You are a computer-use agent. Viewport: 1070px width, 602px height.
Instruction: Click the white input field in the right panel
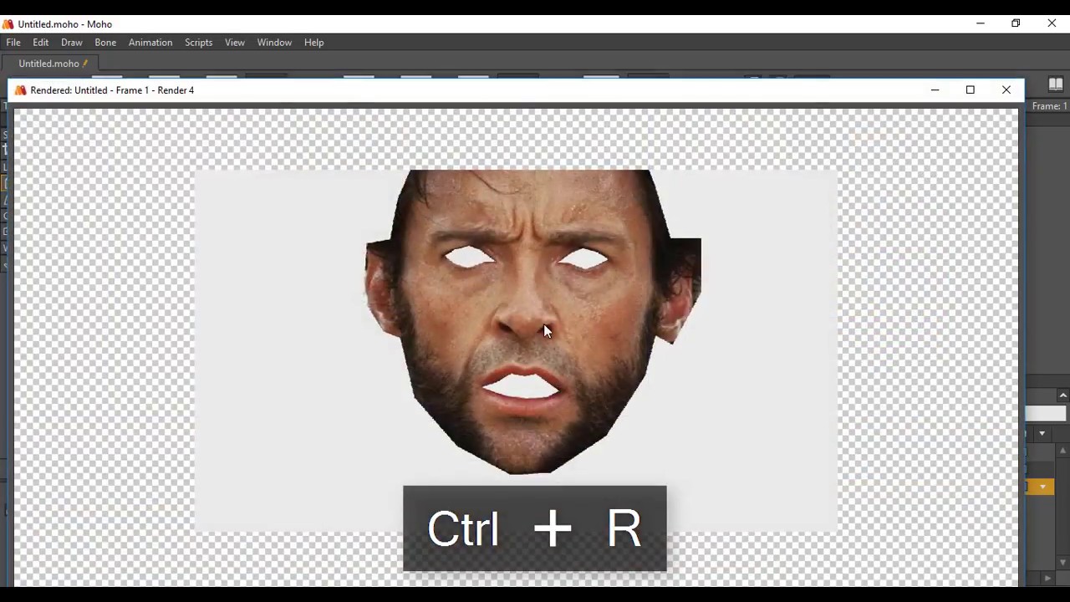[1046, 414]
